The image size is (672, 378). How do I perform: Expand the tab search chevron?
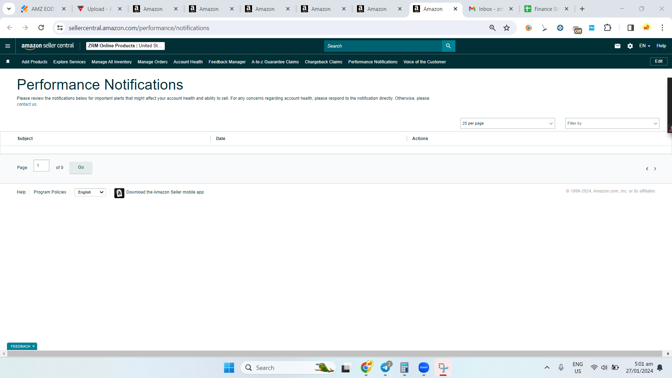point(9,9)
